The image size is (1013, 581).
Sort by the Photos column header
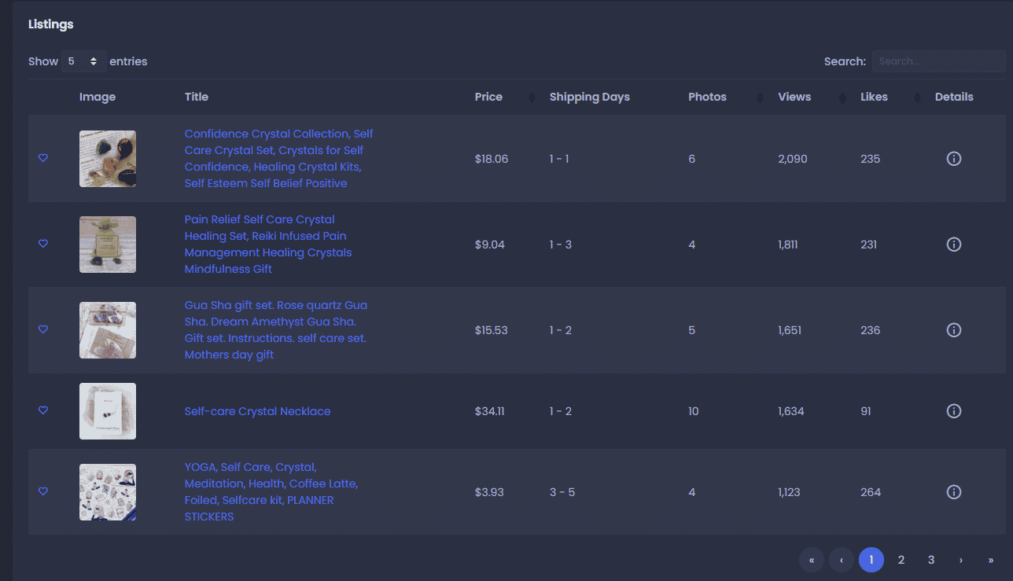[725, 97]
